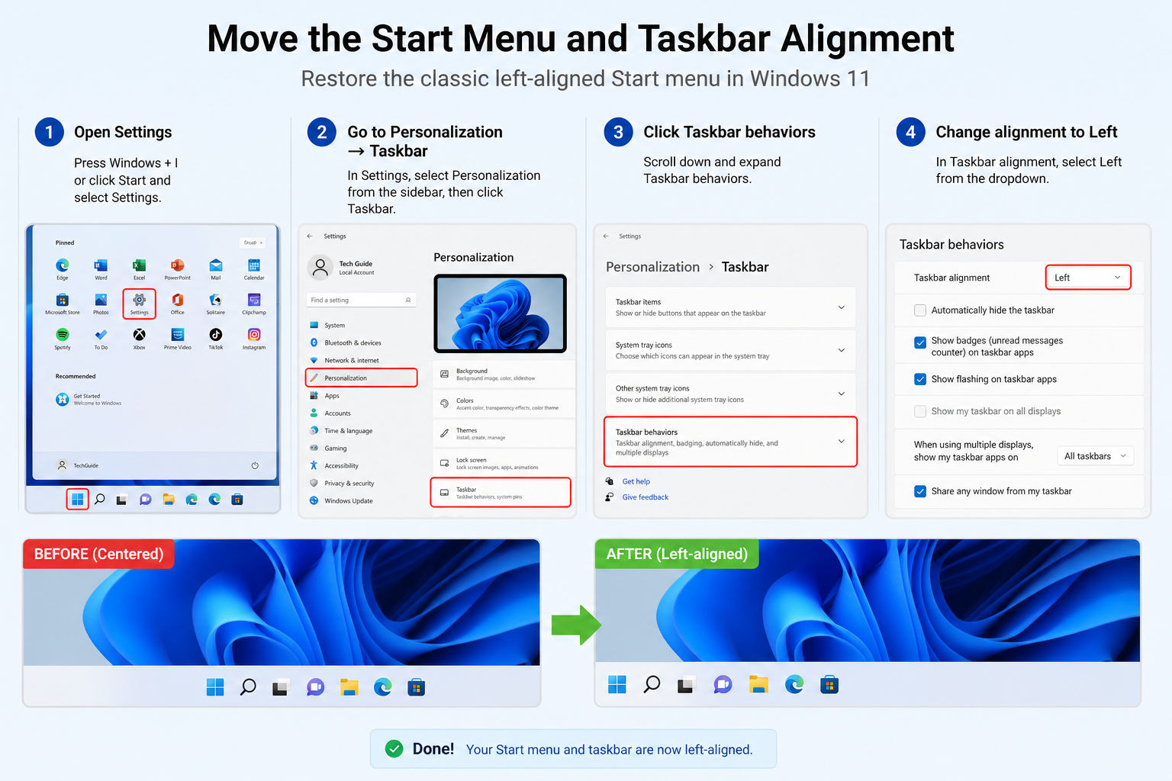The height and width of the screenshot is (781, 1172).
Task: Click the Personalization wallpaper preview thumbnail
Action: pyautogui.click(x=500, y=313)
